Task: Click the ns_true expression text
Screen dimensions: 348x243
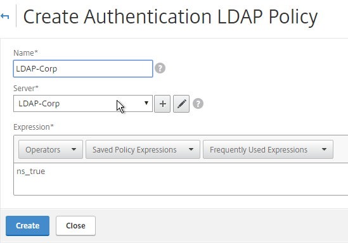Action: pos(31,171)
